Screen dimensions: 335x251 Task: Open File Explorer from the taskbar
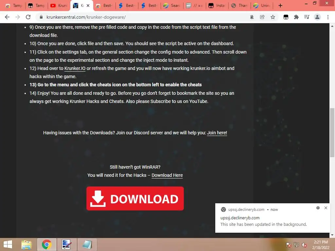point(26,244)
